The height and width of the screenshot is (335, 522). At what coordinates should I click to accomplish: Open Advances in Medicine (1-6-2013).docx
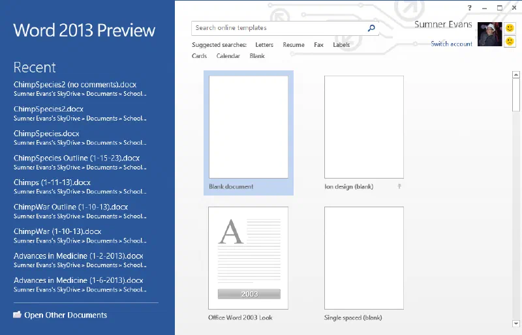tap(80, 284)
